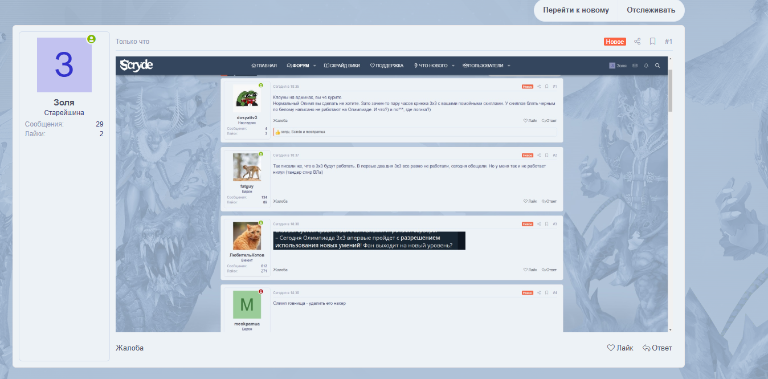Expand the ПОЛЬЗОВАТЕЛИ dropdown arrow
768x379 pixels.
coord(509,66)
